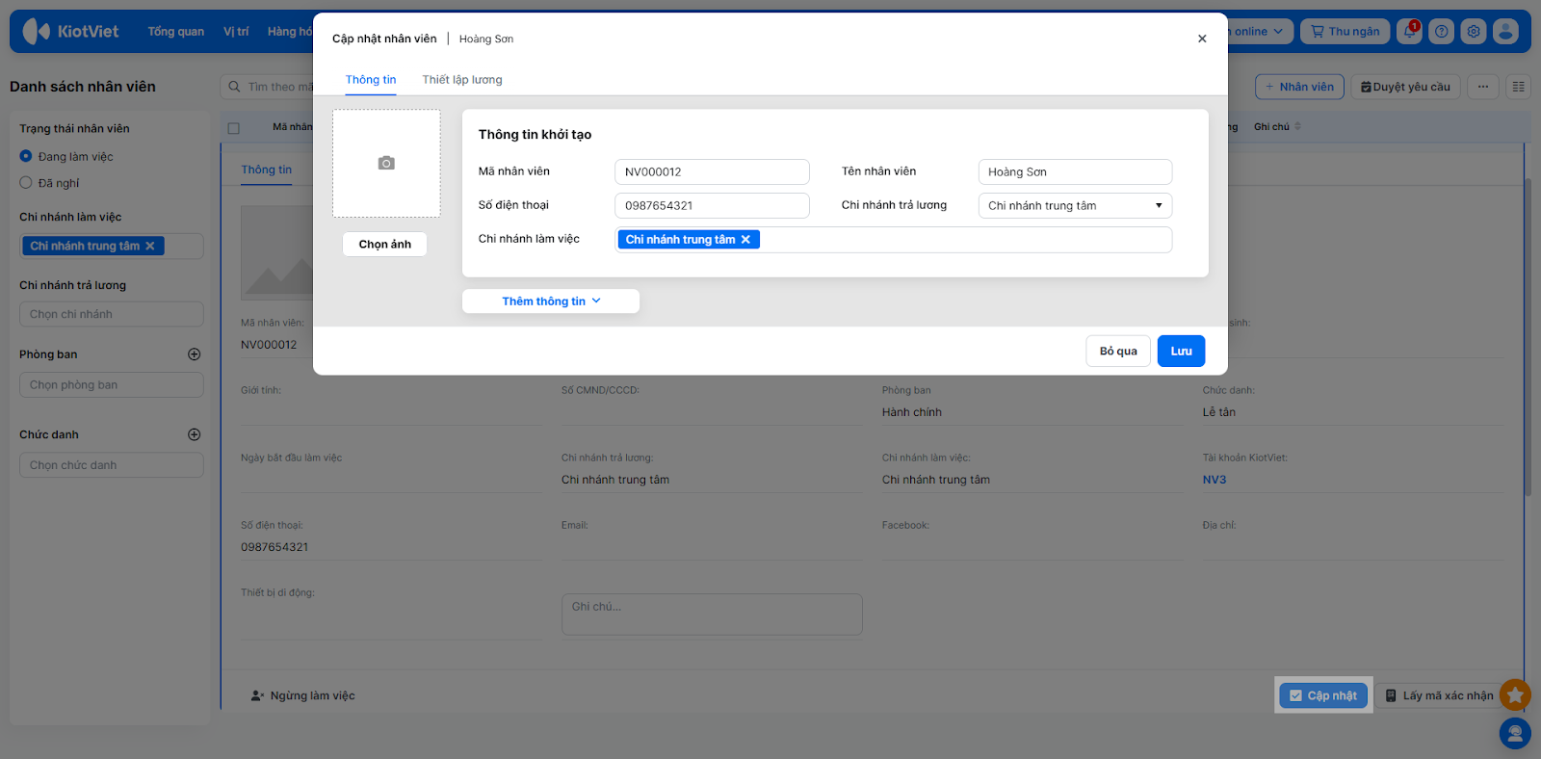Expand the Thêm thông tin section
The image size is (1541, 759).
tap(550, 301)
